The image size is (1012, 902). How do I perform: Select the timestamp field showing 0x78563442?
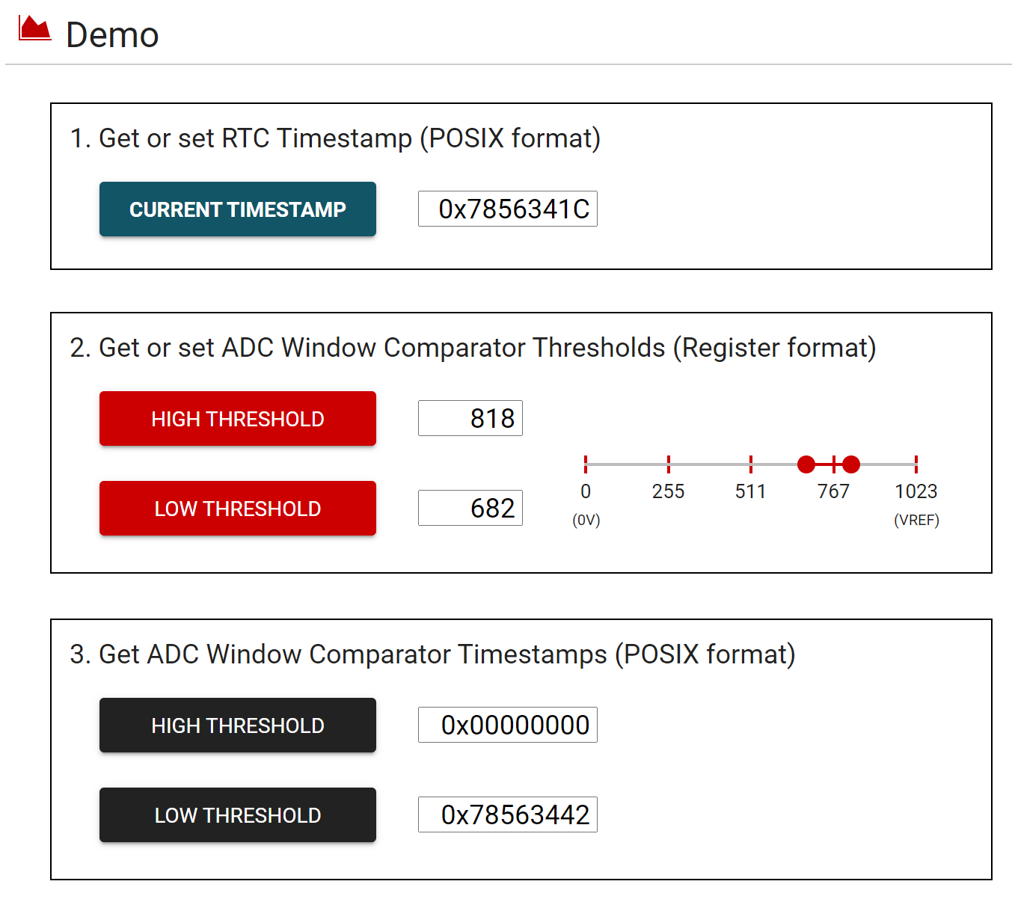[x=507, y=814]
